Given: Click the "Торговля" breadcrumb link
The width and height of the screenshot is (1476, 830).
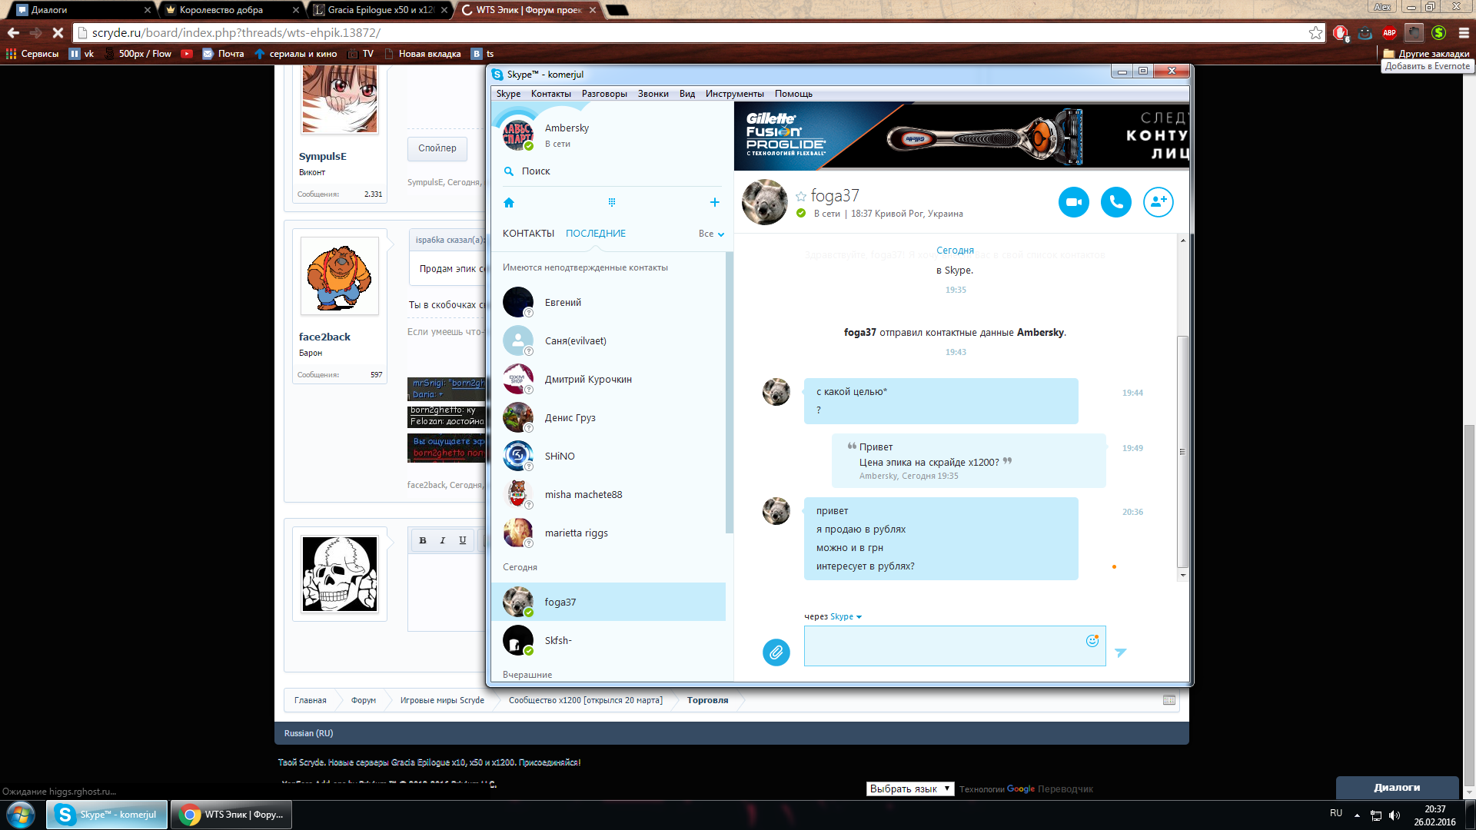Looking at the screenshot, I should click(707, 700).
